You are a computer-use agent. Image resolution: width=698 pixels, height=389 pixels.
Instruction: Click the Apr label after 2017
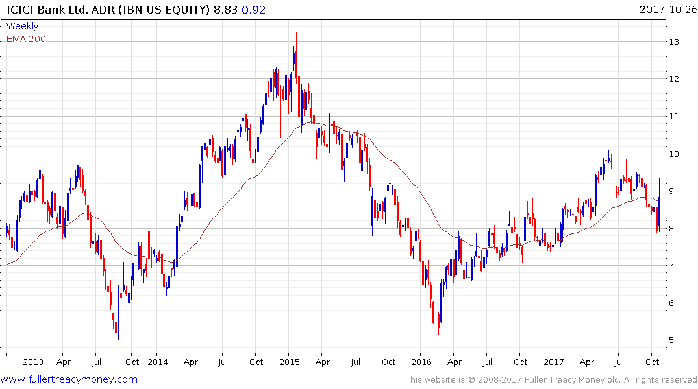[x=587, y=362]
